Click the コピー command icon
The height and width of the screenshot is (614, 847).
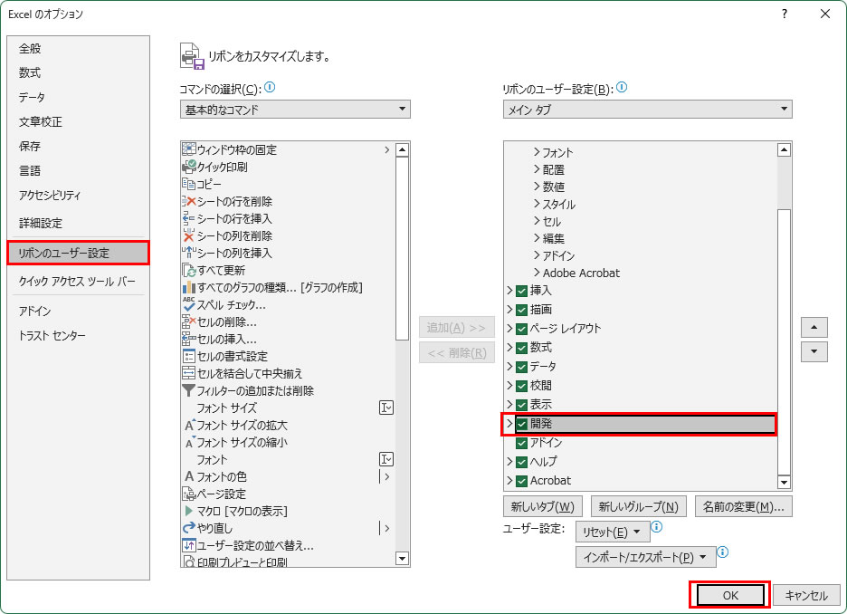[188, 184]
